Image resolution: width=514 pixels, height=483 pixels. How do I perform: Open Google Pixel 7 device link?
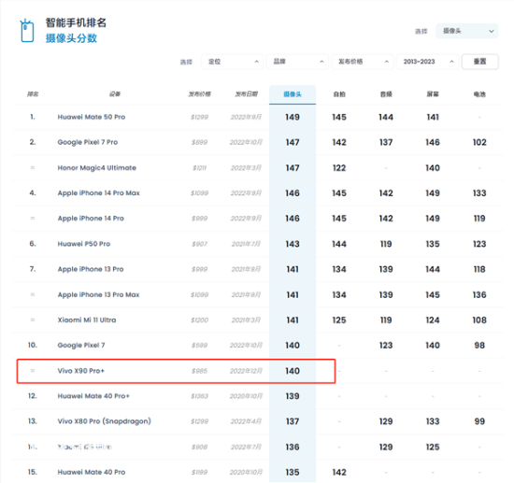point(81,345)
